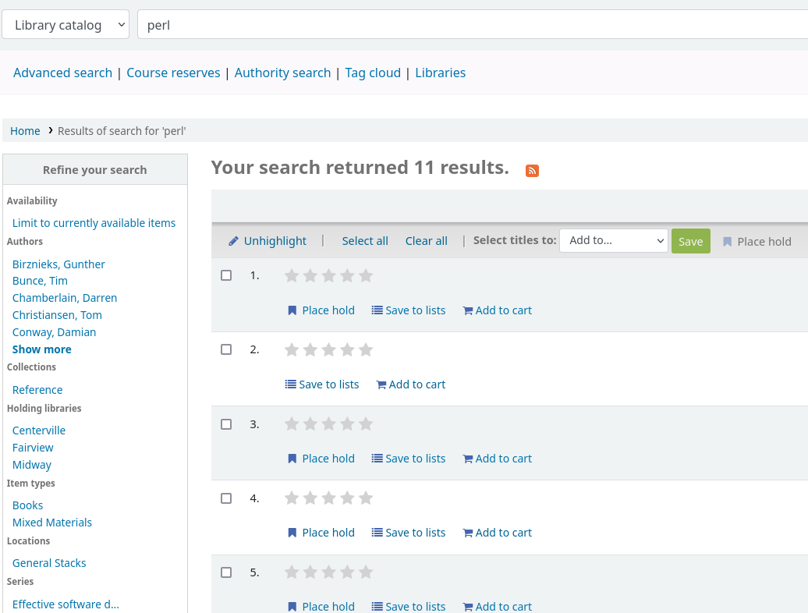Image resolution: width=808 pixels, height=613 pixels.
Task: Limit to currently available items
Action: pos(94,223)
